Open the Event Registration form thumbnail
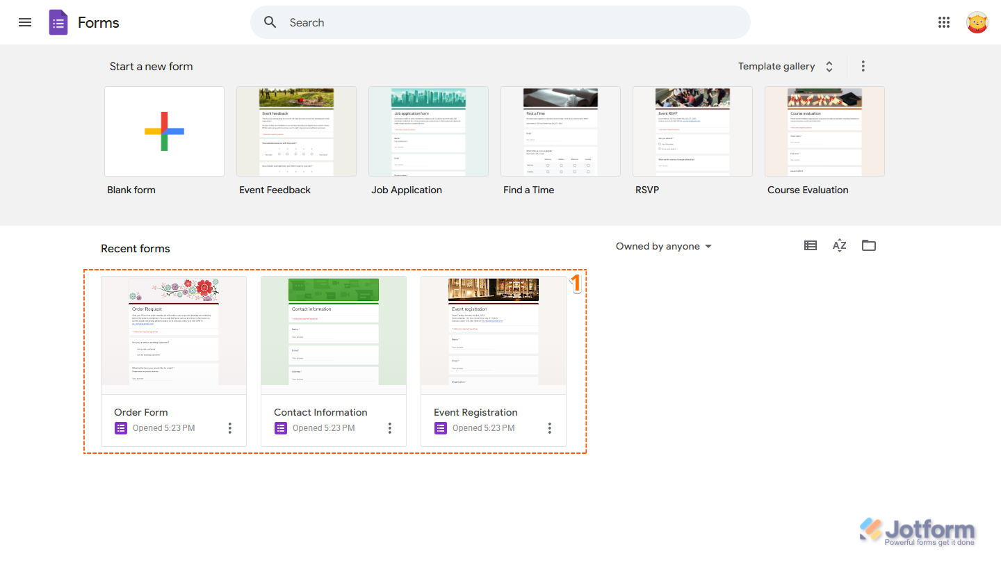Screen dimensions: 1001x563 coord(493,330)
